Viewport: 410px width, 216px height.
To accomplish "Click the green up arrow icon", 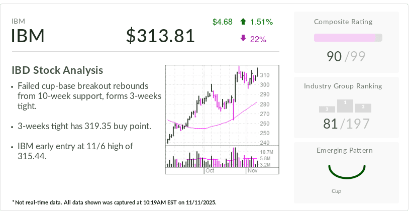I will pos(243,22).
